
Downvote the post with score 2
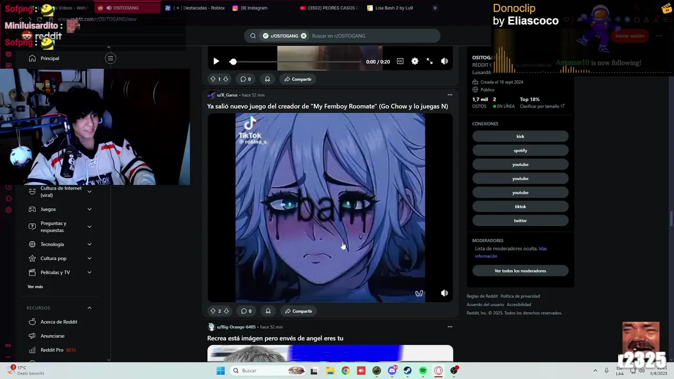[226, 311]
